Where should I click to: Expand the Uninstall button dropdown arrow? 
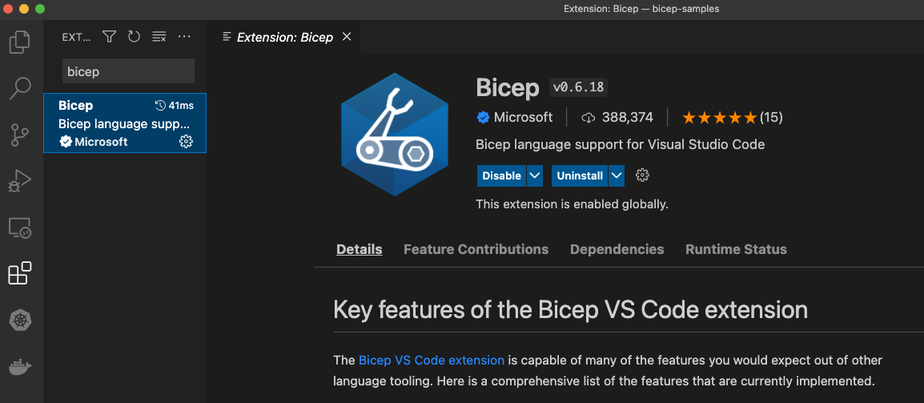point(616,175)
